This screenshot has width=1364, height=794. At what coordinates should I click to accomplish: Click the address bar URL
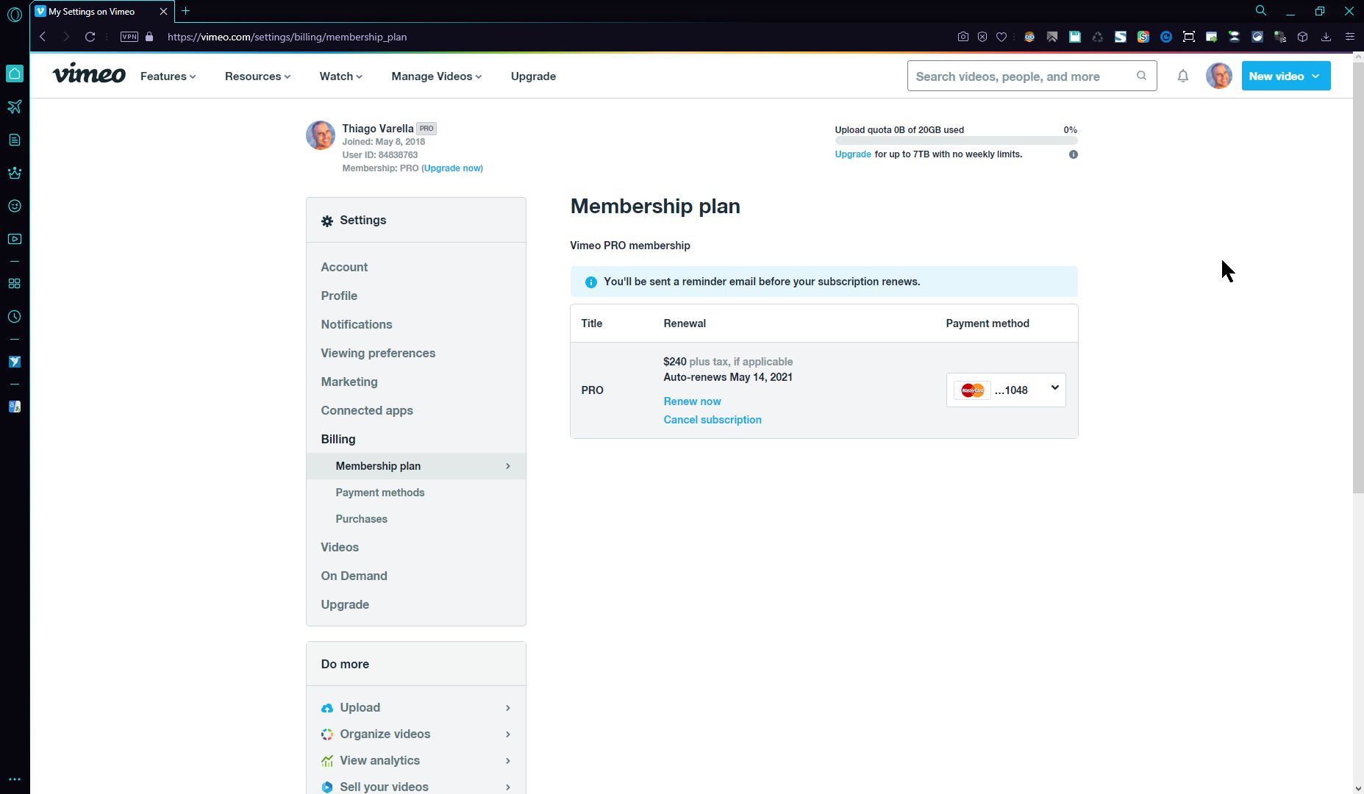tap(287, 37)
